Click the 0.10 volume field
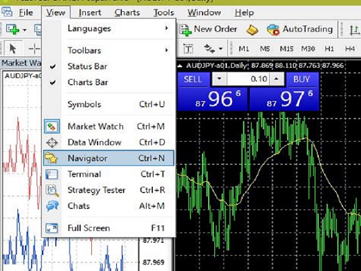The width and height of the screenshot is (361, 271). (x=248, y=79)
